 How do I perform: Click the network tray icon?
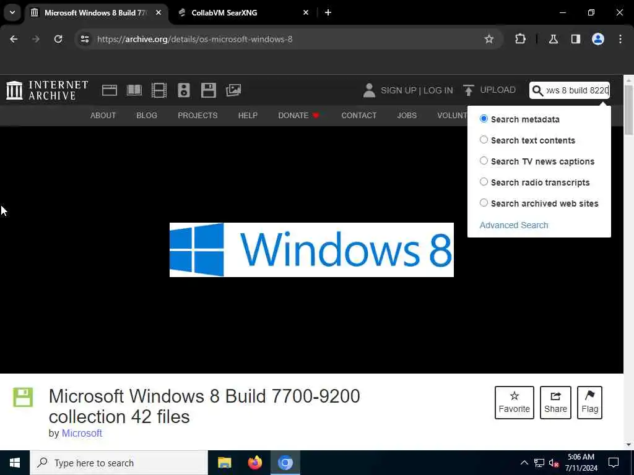tap(539, 463)
